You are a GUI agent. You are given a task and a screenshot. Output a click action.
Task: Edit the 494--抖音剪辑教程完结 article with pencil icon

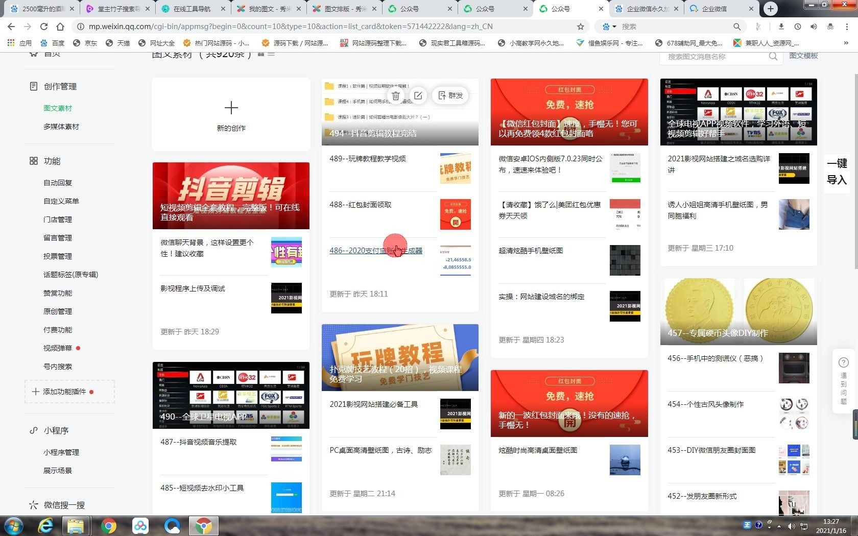418,95
